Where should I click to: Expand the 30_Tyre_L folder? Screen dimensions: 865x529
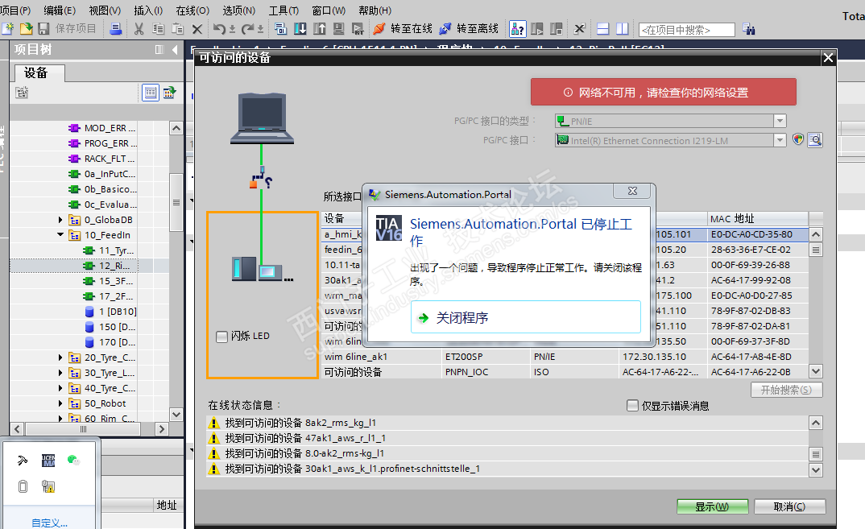[60, 373]
